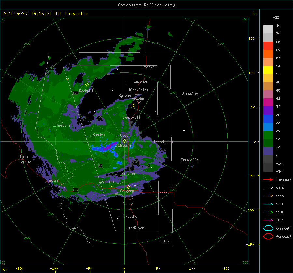Pick the slate purple 0–10 dBZ swatch
The width and height of the screenshot is (293, 273).
click(268, 151)
